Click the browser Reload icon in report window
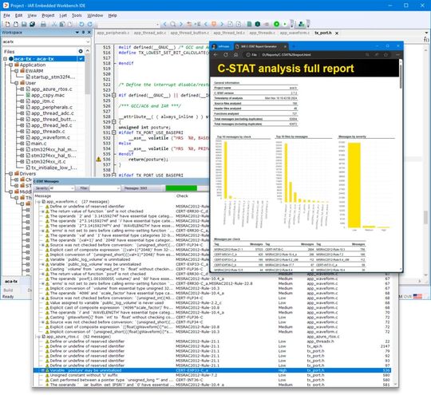The width and height of the screenshot is (431, 395). (x=226, y=55)
